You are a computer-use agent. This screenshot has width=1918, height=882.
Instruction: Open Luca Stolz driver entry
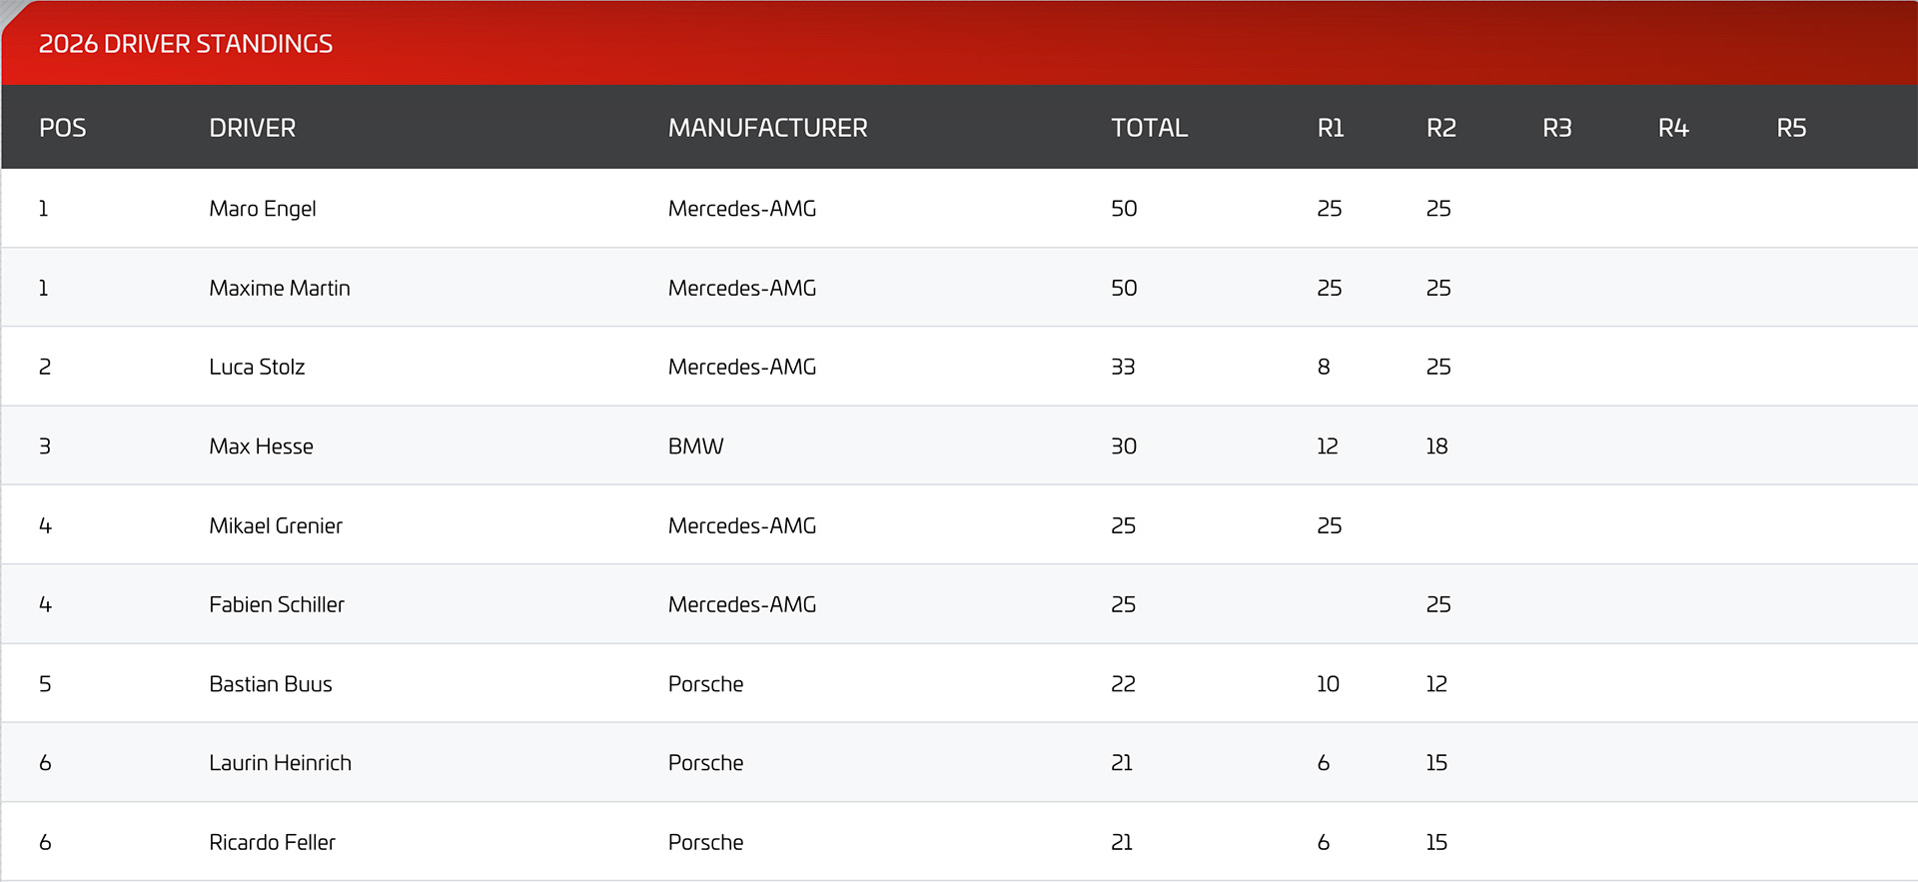(257, 367)
